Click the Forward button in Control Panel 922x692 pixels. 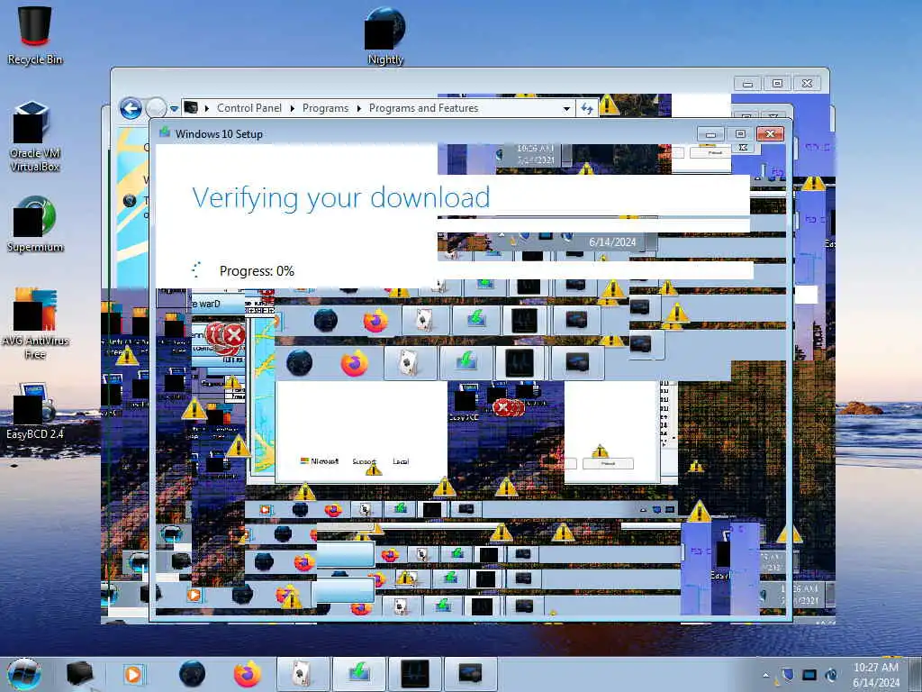click(156, 108)
